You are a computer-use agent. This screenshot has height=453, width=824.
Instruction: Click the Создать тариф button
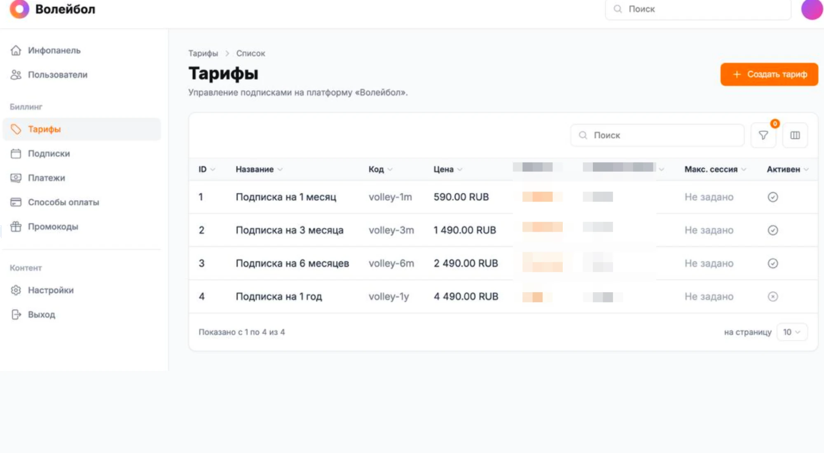[769, 74]
